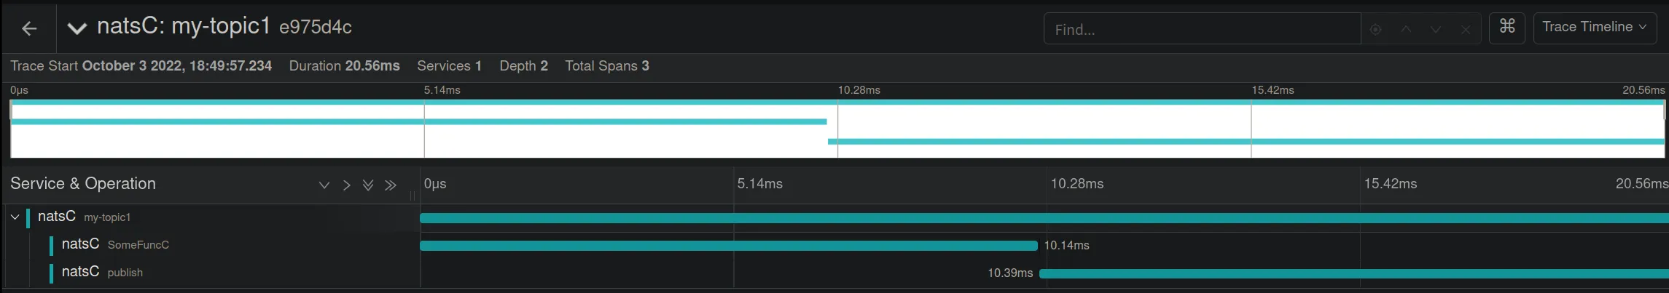Jump to previous search result arrow

point(1406,30)
